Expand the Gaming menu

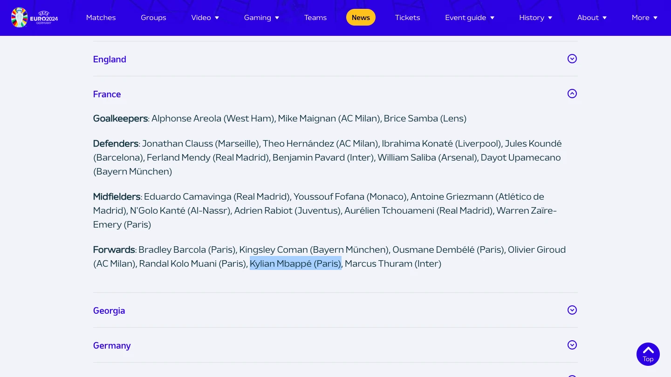261,18
